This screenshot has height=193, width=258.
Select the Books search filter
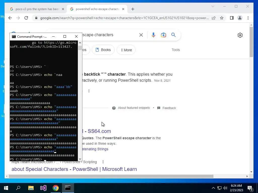click(103, 50)
